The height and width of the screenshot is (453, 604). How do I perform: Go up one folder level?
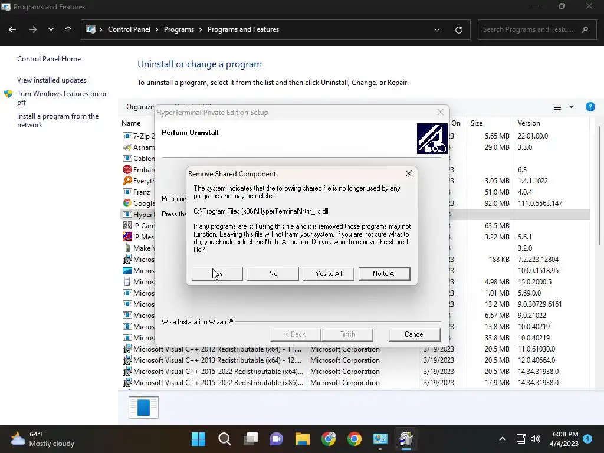68,29
